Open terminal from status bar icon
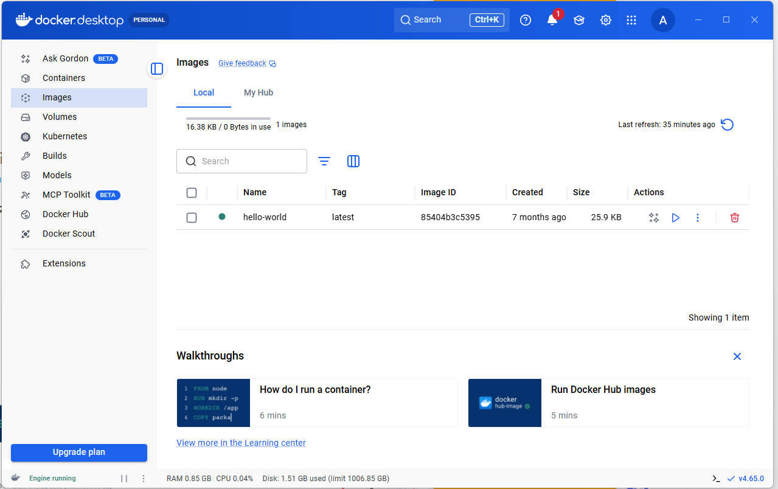 [x=717, y=478]
